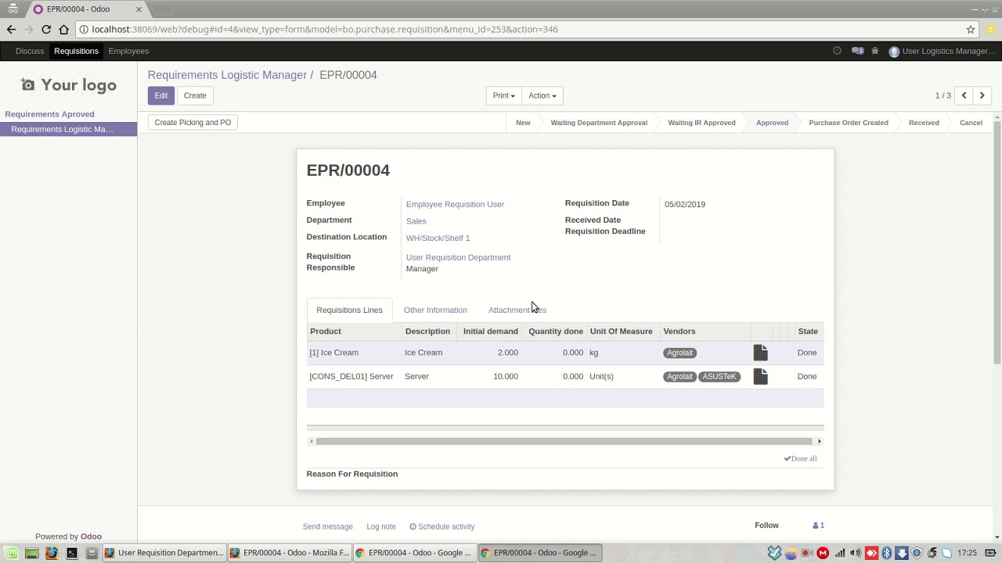Switch to the Requisitions Lines tab
Viewport: 1002px width, 563px height.
tap(349, 310)
